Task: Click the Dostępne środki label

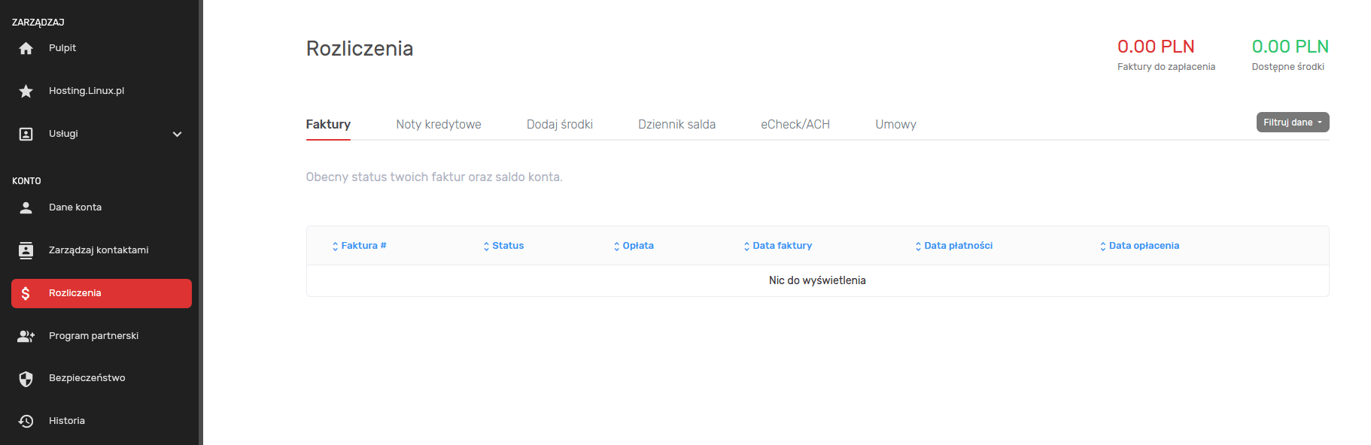Action: tap(1288, 67)
